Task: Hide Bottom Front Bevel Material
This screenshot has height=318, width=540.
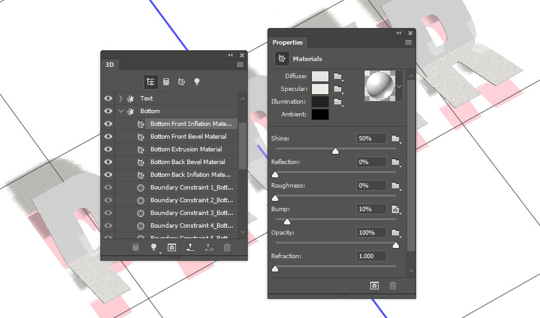Action: [x=108, y=137]
